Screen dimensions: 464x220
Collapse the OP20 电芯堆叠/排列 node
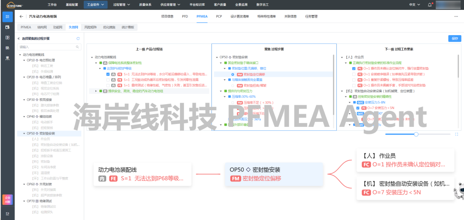pos(24,77)
